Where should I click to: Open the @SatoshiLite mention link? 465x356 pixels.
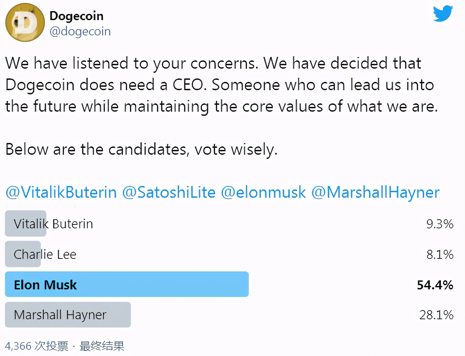coord(169,192)
